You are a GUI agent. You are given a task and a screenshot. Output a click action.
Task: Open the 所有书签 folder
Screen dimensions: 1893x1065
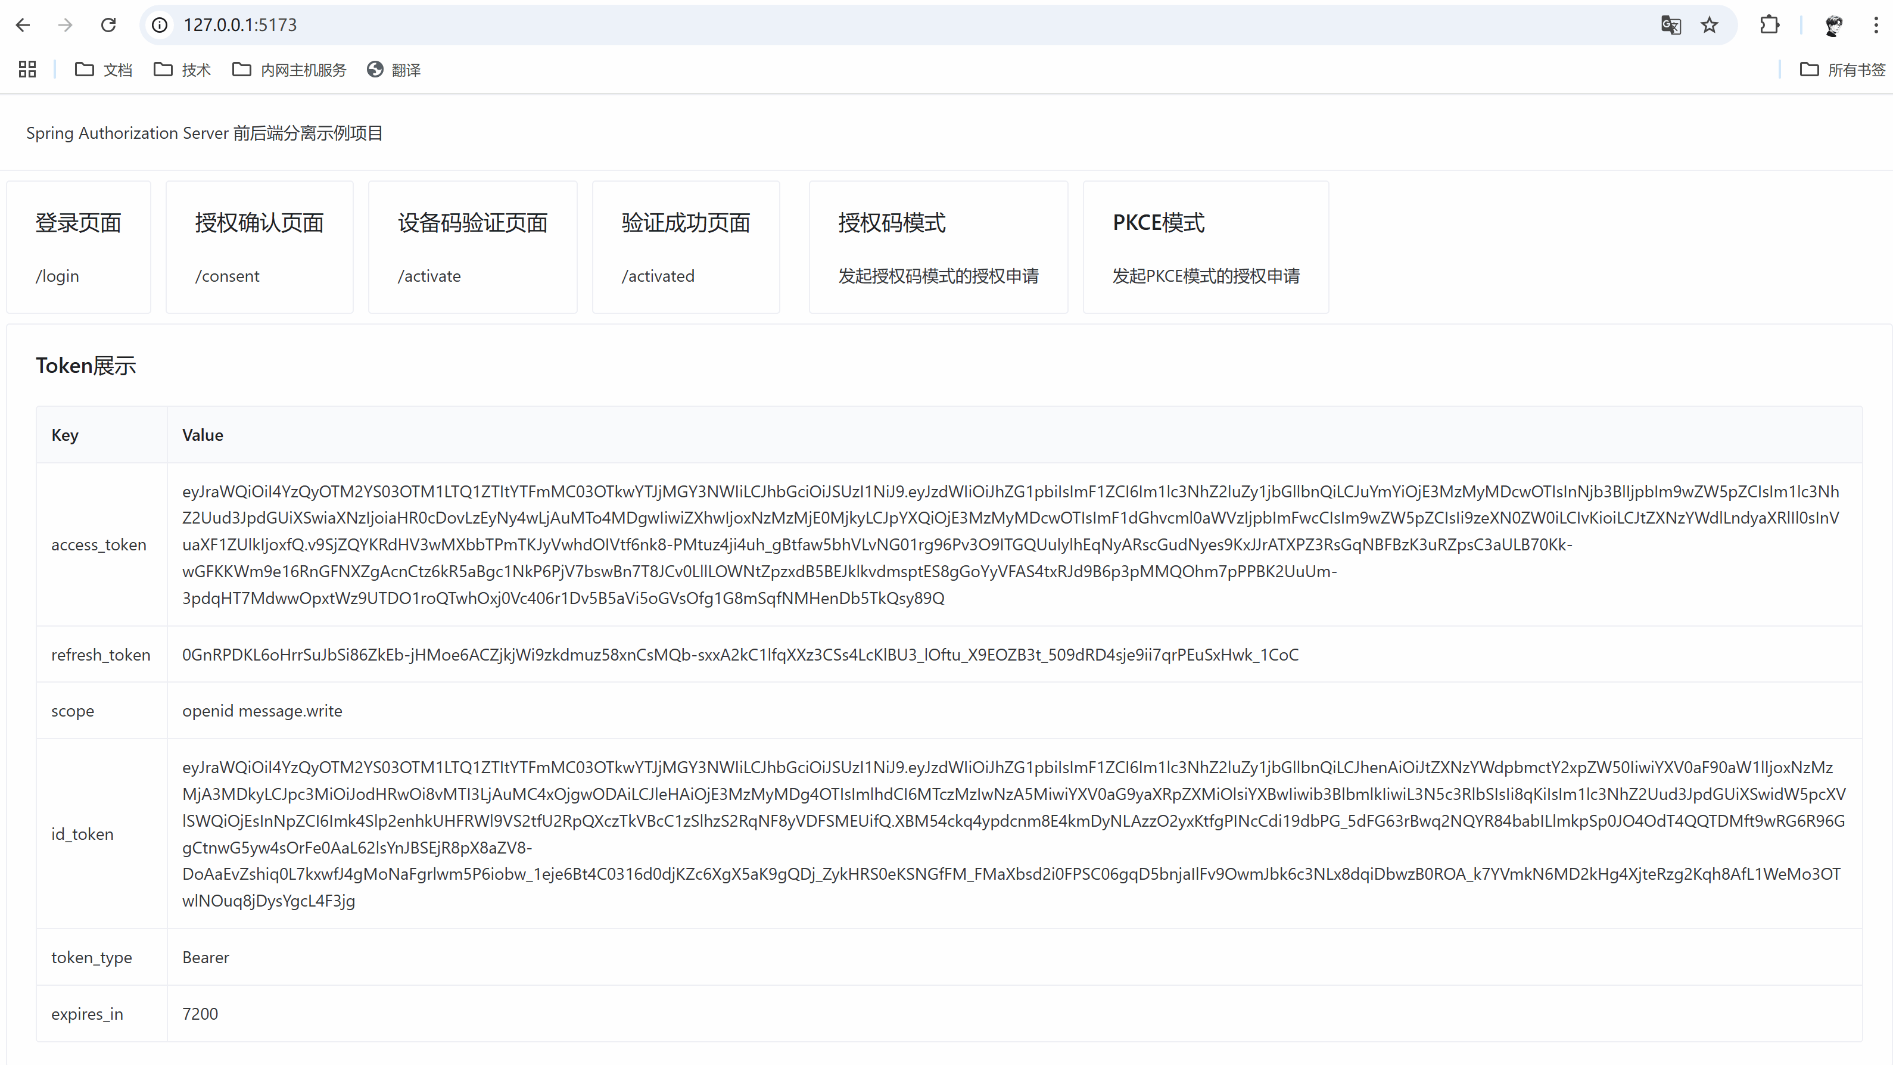1842,69
